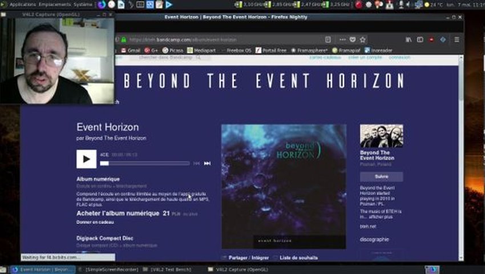Open 'Beyond The Event Horizon' artist name link
Viewport: 485px width, 274px height.
(x=377, y=155)
